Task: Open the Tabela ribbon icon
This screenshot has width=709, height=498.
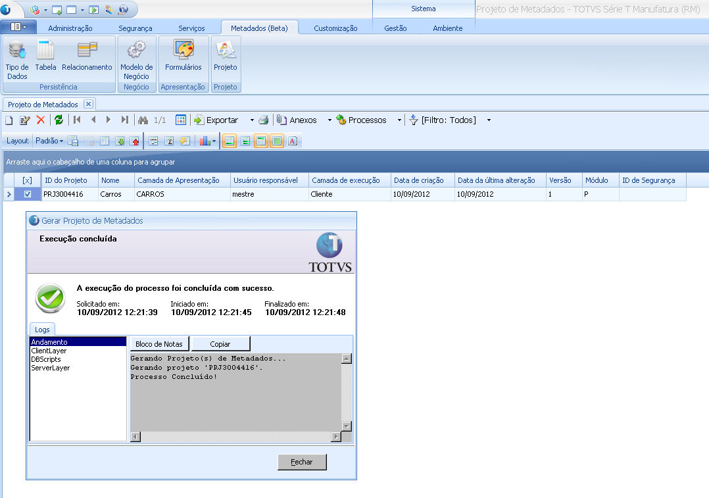Action: pyautogui.click(x=45, y=56)
